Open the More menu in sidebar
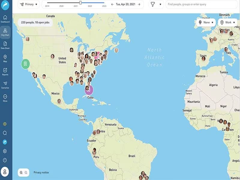The width and height of the screenshot is (240, 180). click(5, 98)
